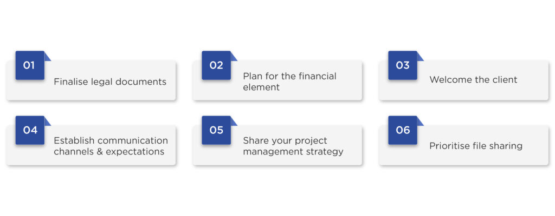This screenshot has width=555, height=216.
Task: Select folded corner on badge 03
Action: pos(420,57)
